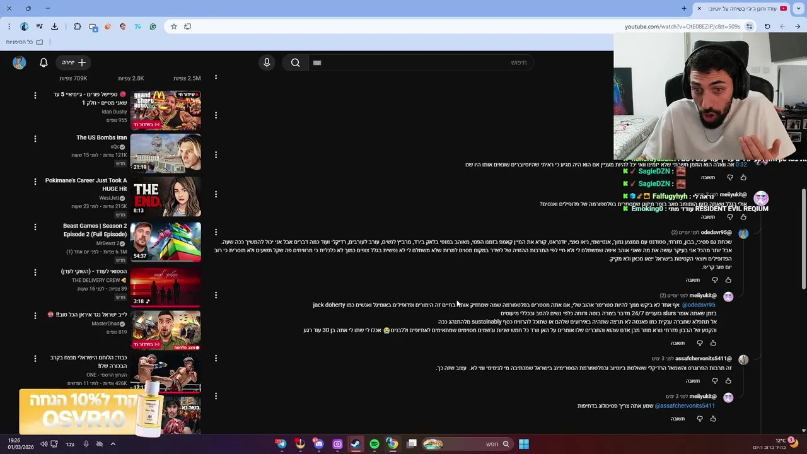Open comment menu beside odedsvr95 comment
This screenshot has height=454, width=807.
pos(216,232)
